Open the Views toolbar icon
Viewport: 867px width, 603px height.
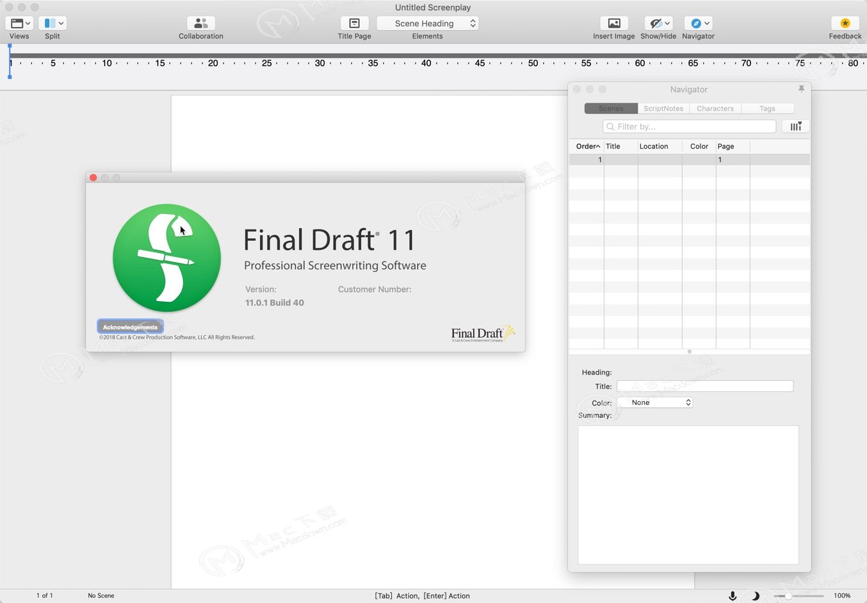[x=17, y=23]
